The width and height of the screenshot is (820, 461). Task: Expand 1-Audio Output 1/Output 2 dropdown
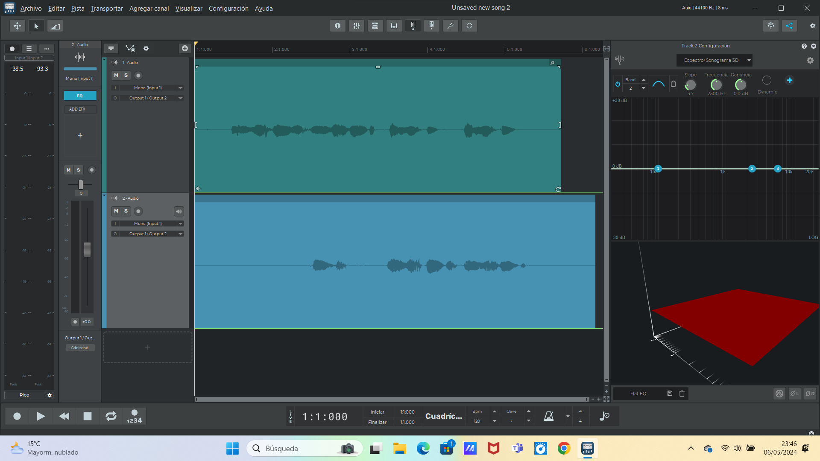click(180, 98)
